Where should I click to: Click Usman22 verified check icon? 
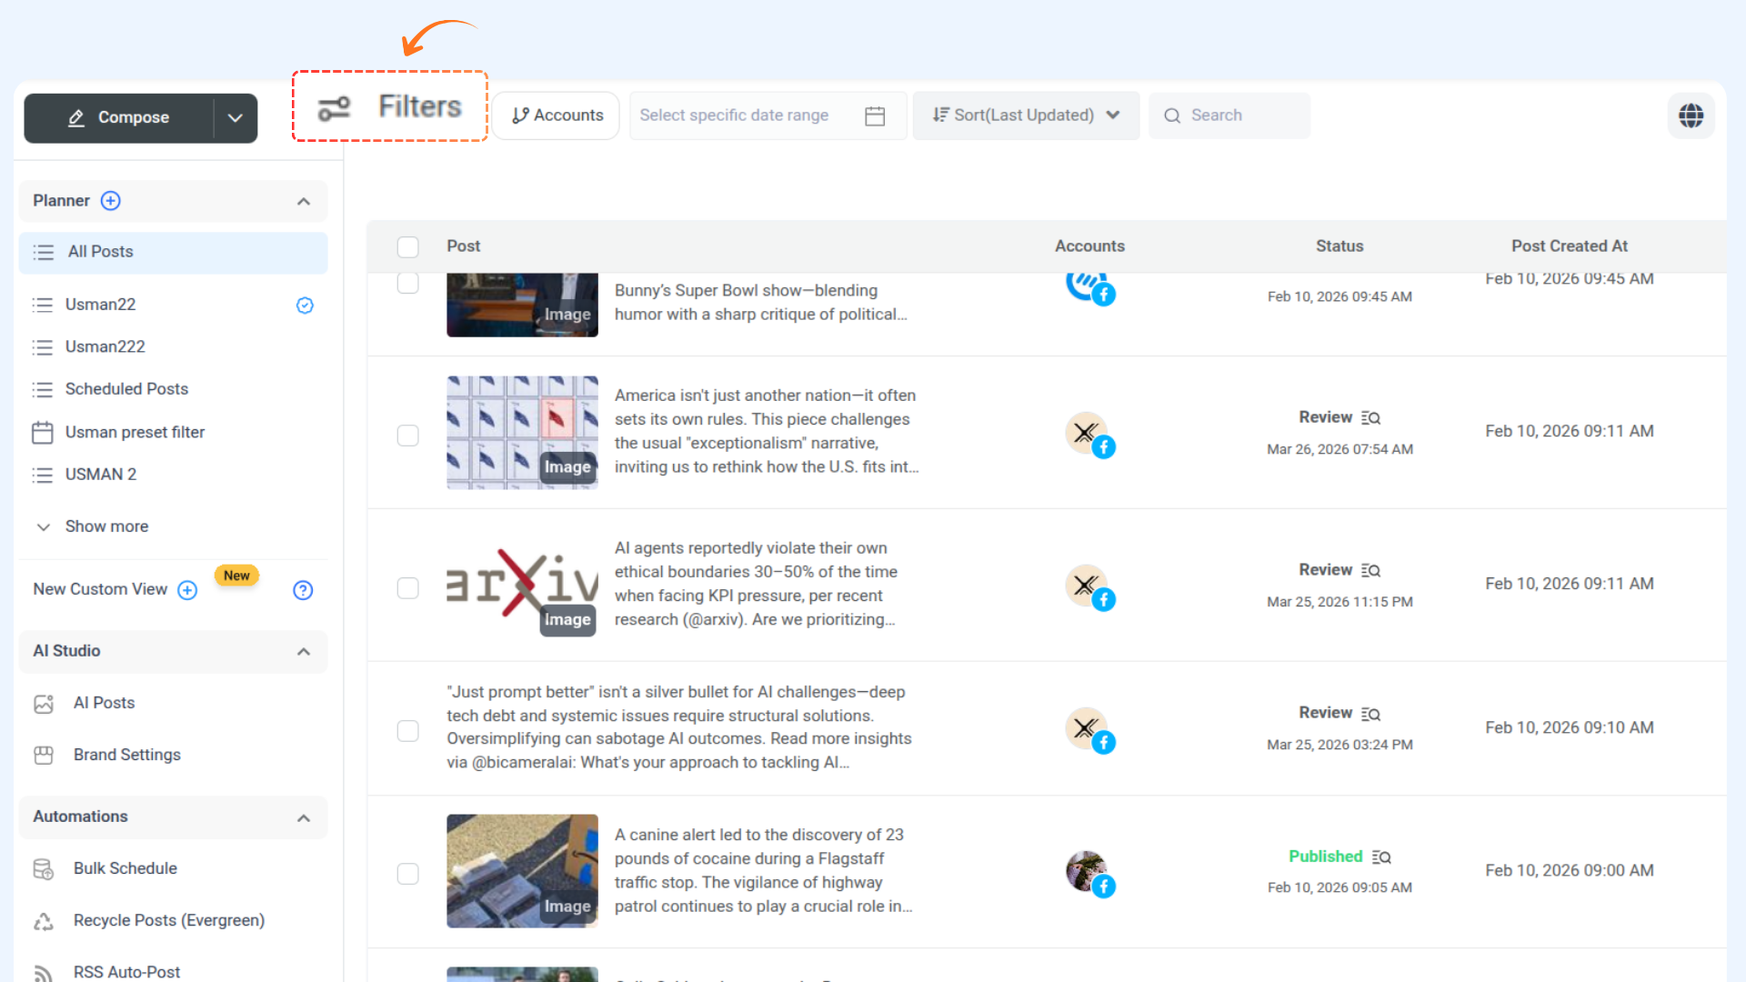[x=305, y=306]
